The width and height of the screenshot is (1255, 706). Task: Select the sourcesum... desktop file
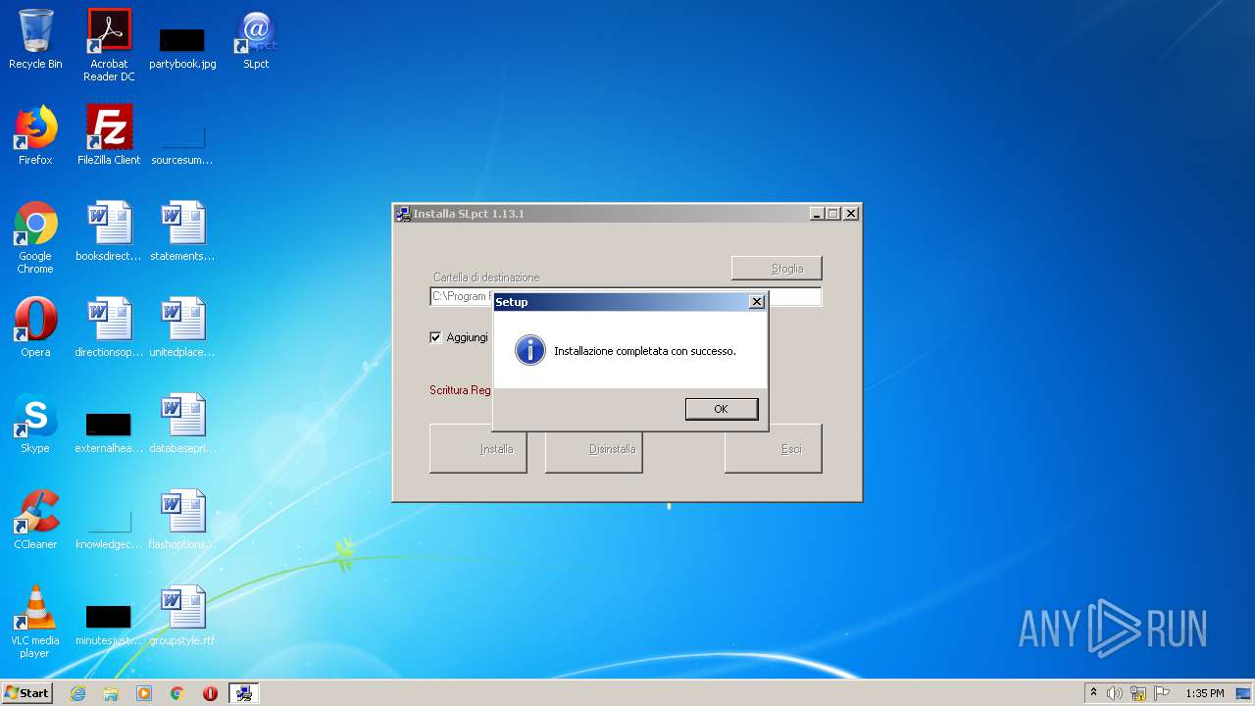(x=182, y=145)
